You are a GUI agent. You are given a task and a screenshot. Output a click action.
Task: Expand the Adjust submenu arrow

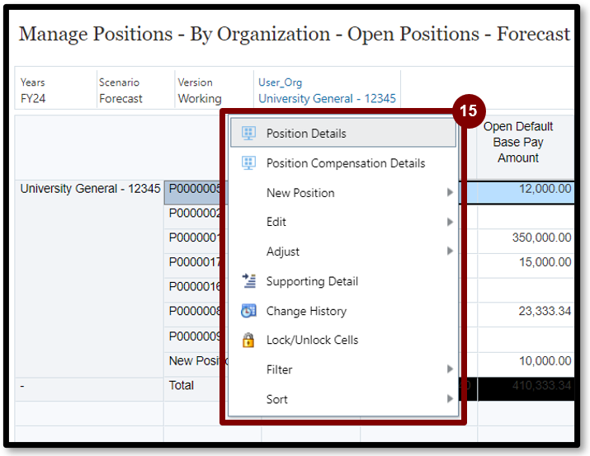tap(450, 252)
